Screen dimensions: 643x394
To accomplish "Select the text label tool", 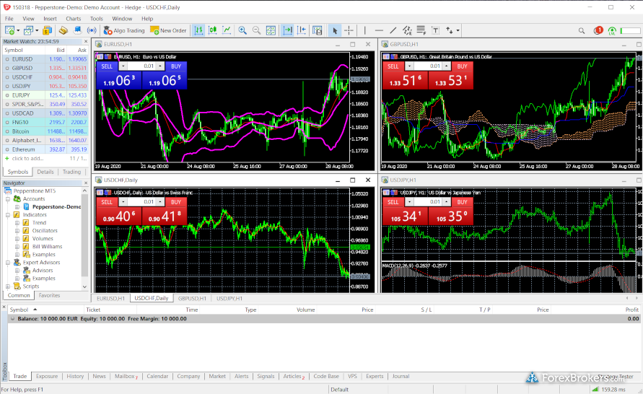I will click(435, 30).
